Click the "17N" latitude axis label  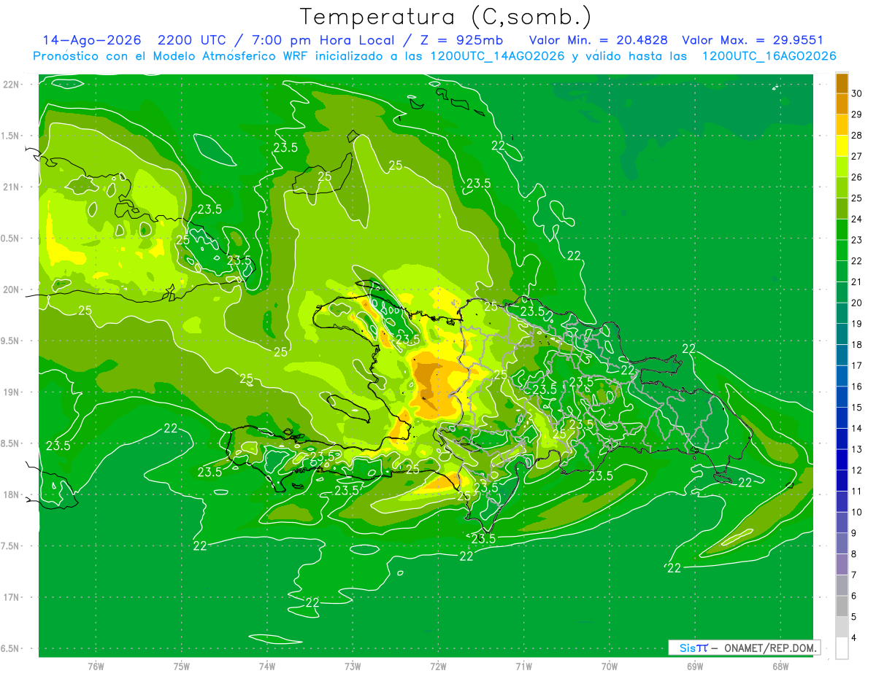point(10,597)
